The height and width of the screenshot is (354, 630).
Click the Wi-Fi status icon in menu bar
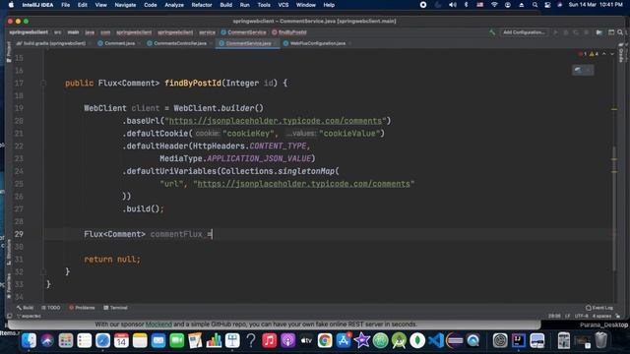(x=494, y=5)
